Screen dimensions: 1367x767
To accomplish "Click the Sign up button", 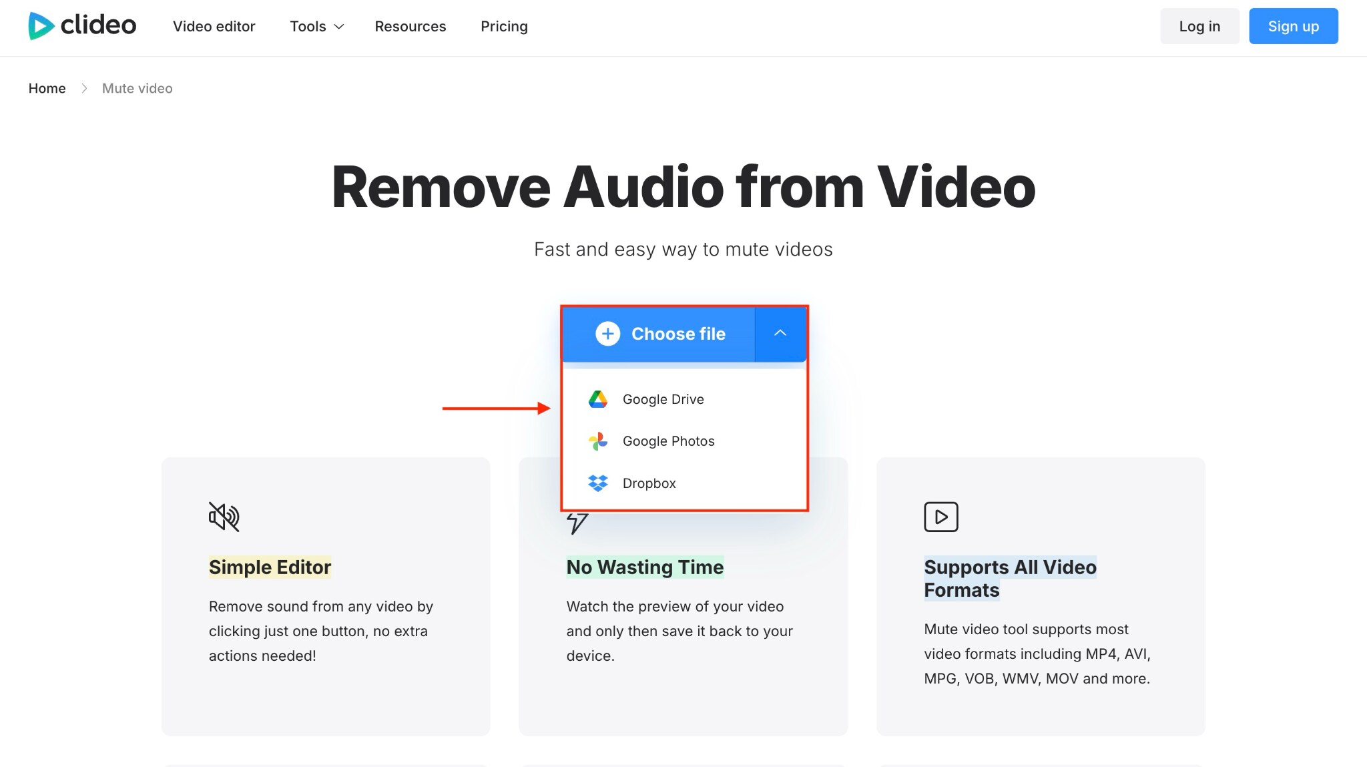I will pos(1293,26).
